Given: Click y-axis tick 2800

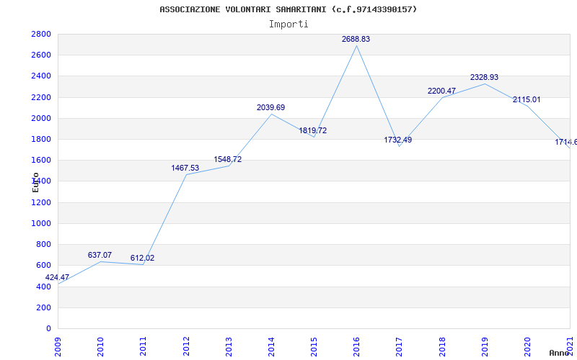Looking at the screenshot, I should point(41,34).
